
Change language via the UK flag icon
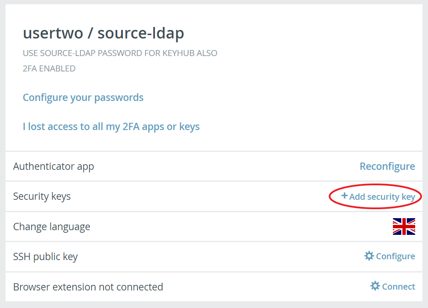(404, 226)
